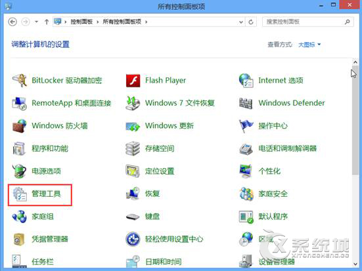Select 所有控制面板项 in the breadcrumb
362x271 pixels.
point(122,22)
